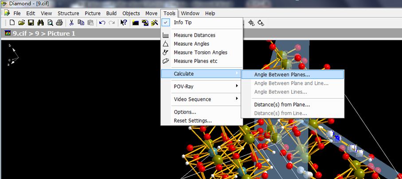Open the Objects menu
This screenshot has width=402, height=179.
(x=131, y=13)
